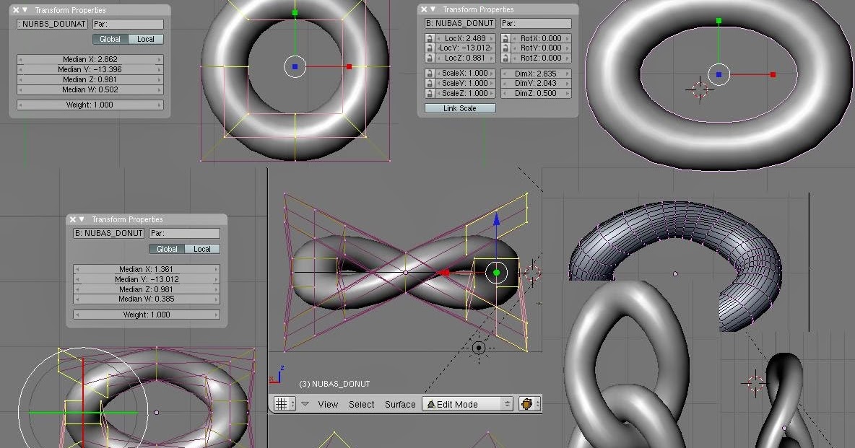Increase DimZ: 0.500 with its right arrow
The height and width of the screenshot is (448, 855).
(568, 93)
